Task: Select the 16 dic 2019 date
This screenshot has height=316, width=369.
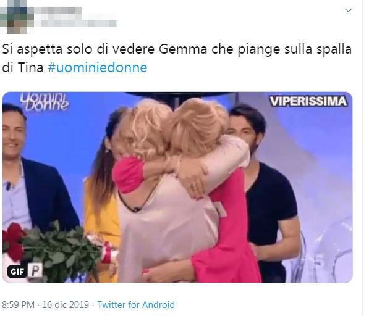Action: [66, 305]
